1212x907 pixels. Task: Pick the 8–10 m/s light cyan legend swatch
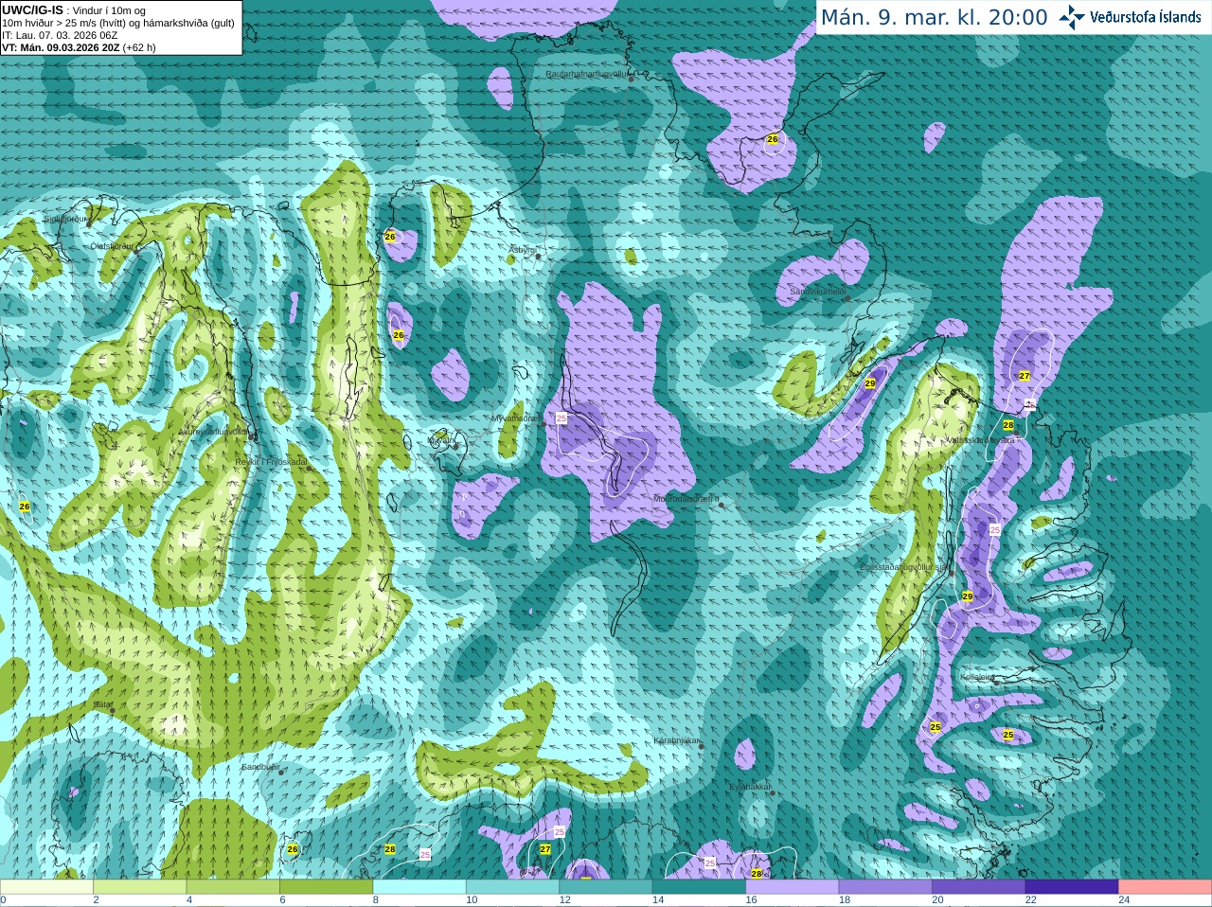point(419,887)
